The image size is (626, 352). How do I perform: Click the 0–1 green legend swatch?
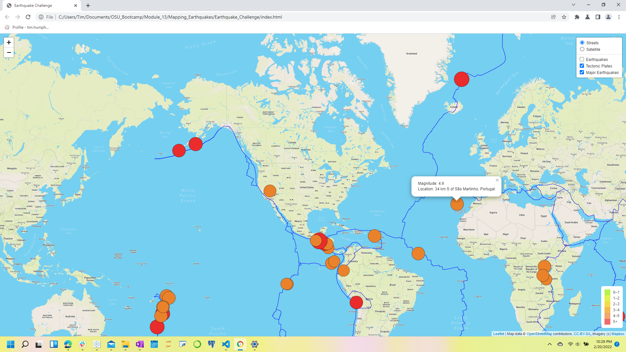click(x=607, y=292)
